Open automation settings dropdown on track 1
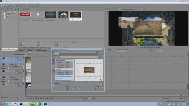This screenshot has height=106, width=189. (19, 58)
